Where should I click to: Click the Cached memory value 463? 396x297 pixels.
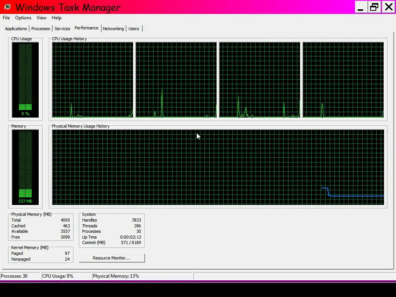67,226
